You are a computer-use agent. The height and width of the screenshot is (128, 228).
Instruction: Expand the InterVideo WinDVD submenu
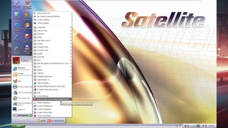coord(52,41)
